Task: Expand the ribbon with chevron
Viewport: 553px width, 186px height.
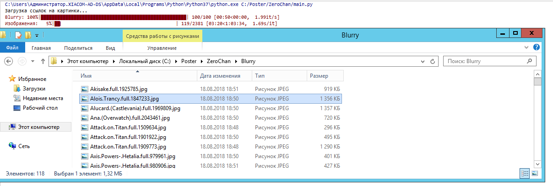Action: pyautogui.click(x=527, y=48)
